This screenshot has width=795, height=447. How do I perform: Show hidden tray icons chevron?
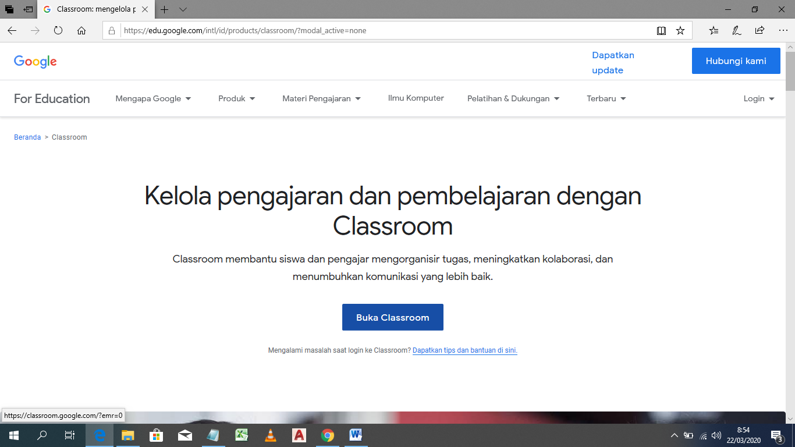[675, 435]
